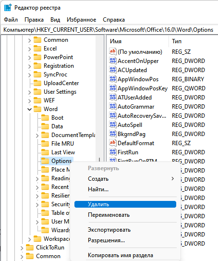
Task: Open the Правка menu
Action: click(34, 20)
